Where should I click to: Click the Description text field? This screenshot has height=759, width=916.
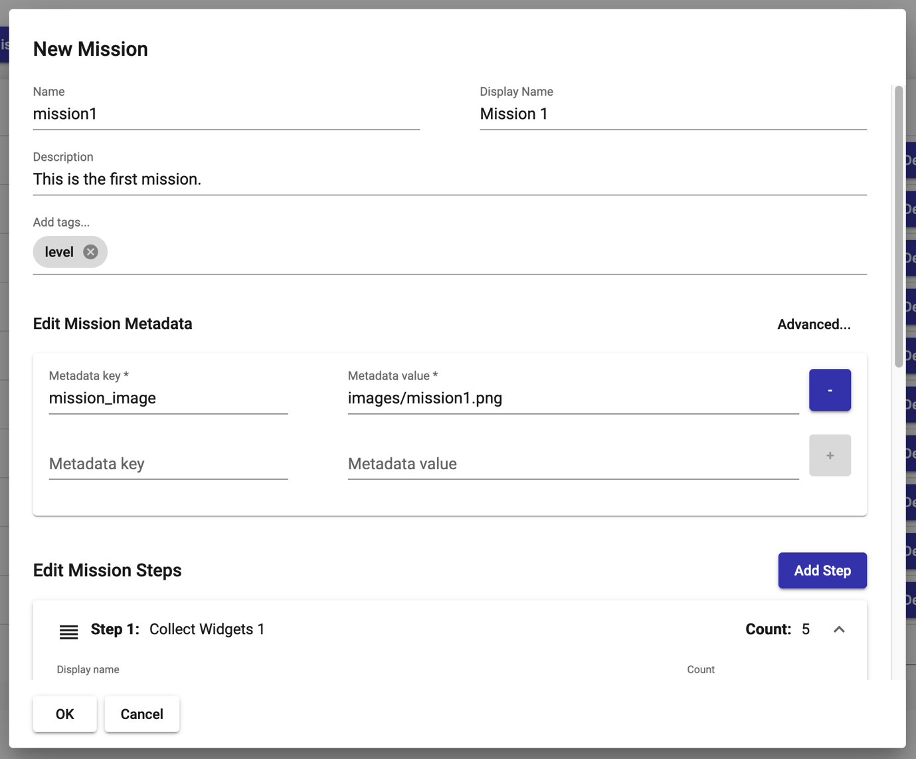pos(449,179)
